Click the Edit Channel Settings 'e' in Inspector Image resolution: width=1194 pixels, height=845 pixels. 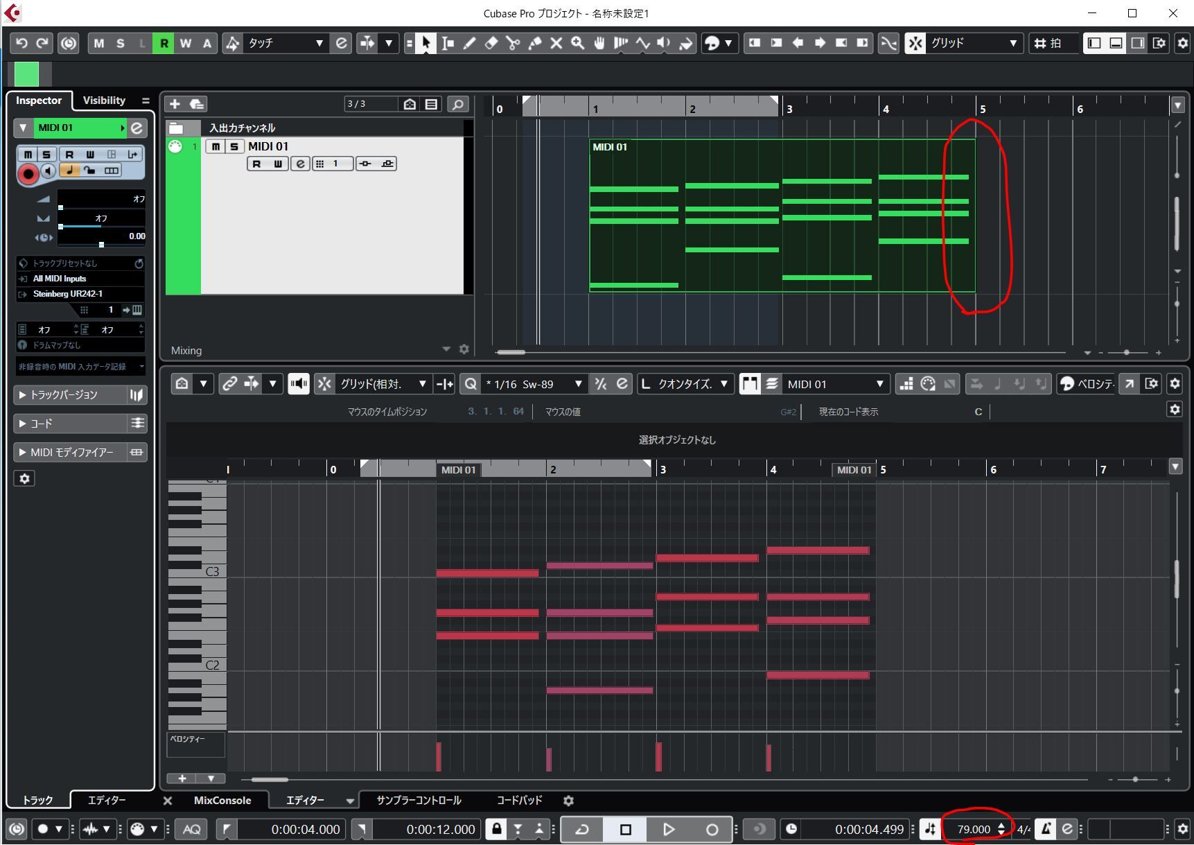coord(137,128)
